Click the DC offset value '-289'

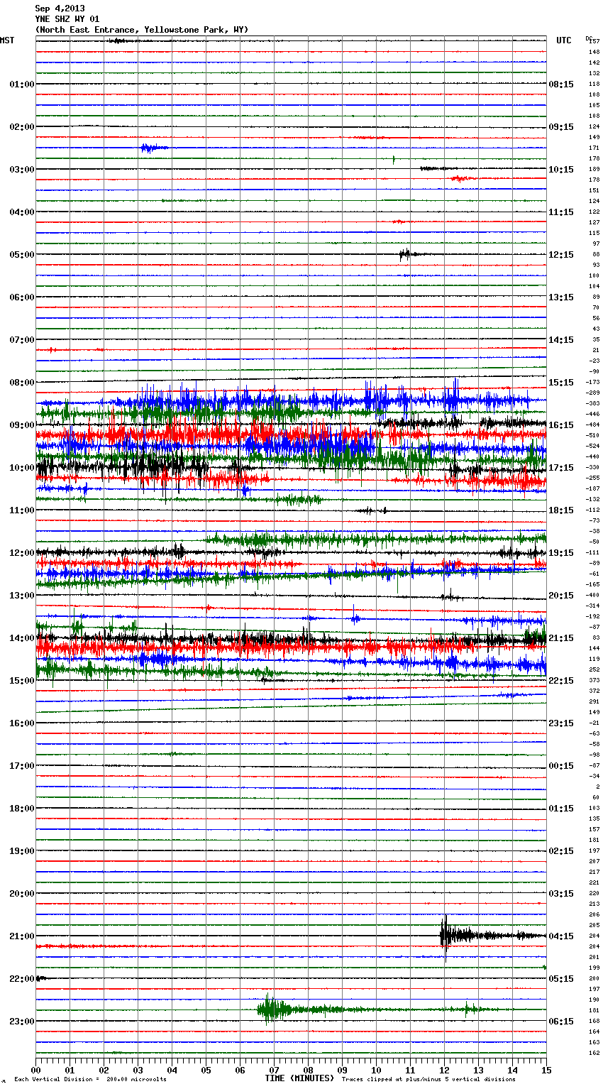tap(592, 393)
